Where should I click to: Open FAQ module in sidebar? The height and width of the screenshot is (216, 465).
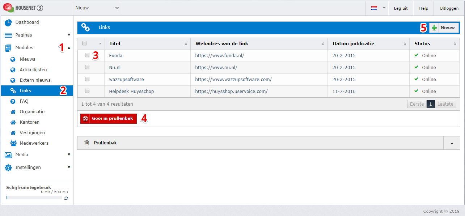[x=24, y=101]
